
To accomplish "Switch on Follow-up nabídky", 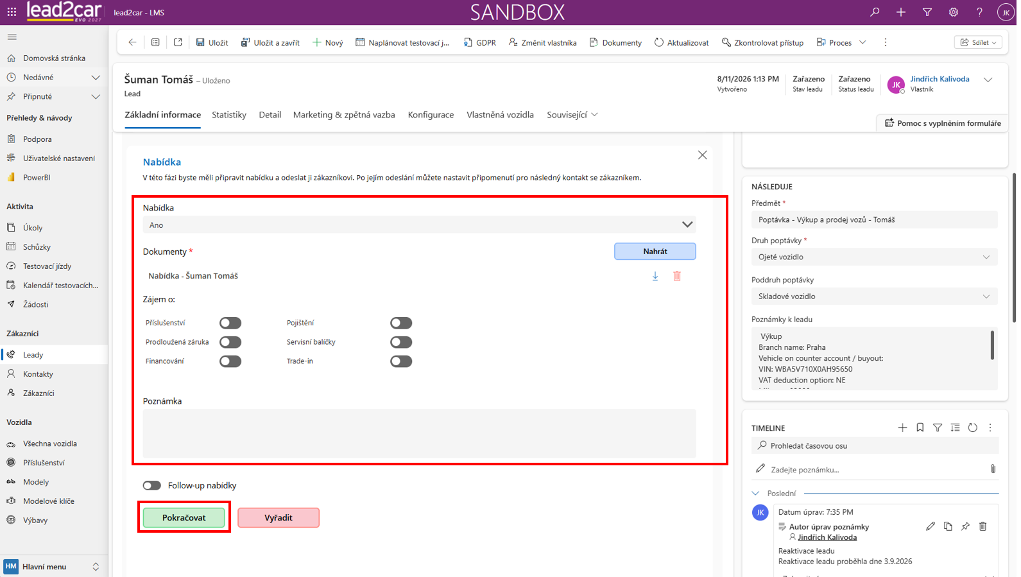I will pos(152,485).
